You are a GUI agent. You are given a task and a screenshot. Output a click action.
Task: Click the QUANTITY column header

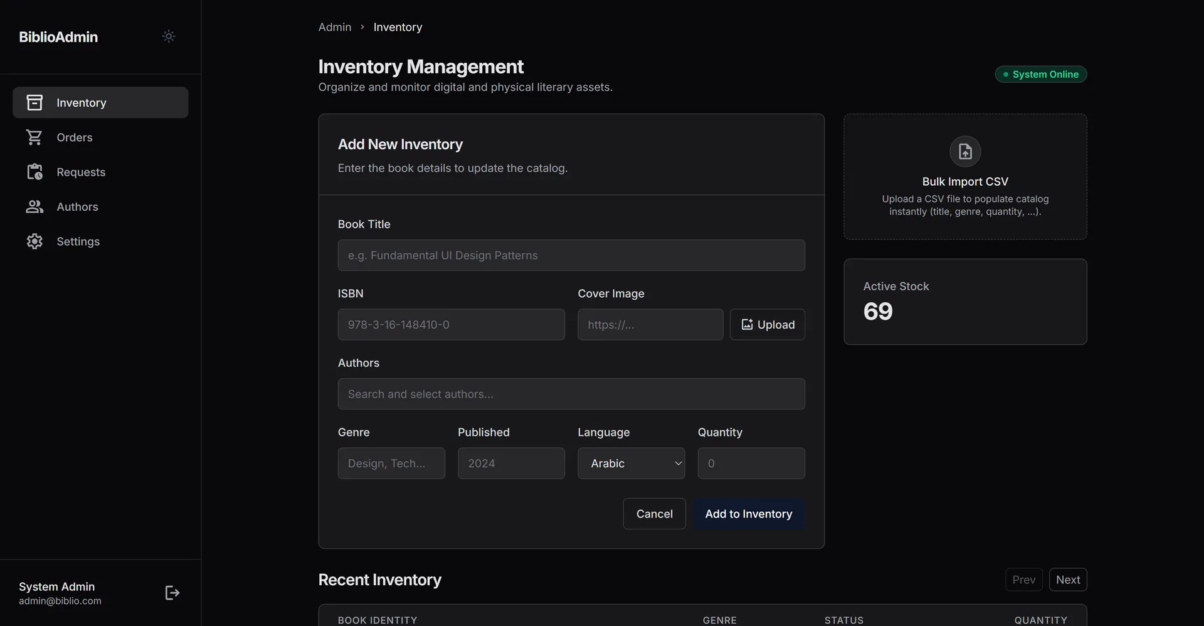tap(1040, 620)
